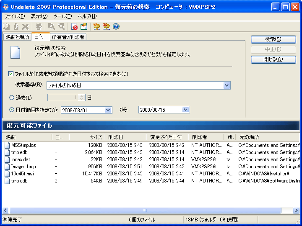Click the copy files toolbar icon

click(x=6, y=26)
